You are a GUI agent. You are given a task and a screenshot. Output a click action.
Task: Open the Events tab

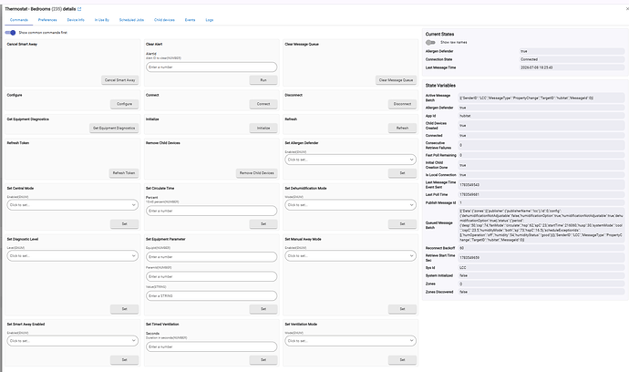coord(190,20)
